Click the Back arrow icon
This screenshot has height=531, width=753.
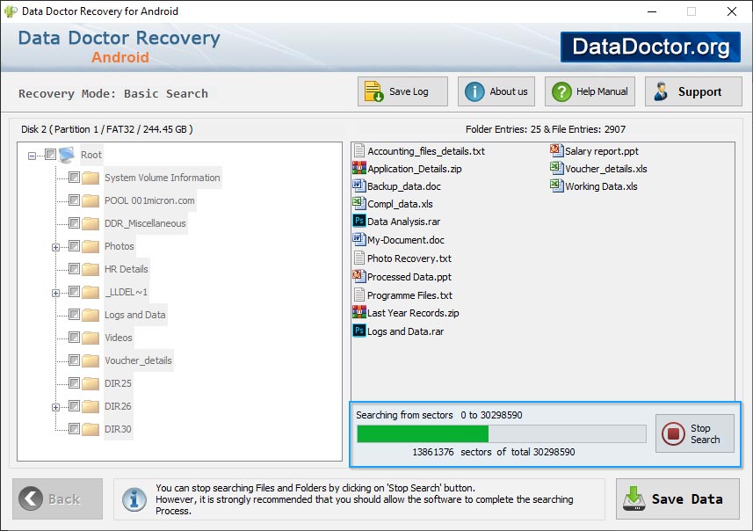pos(31,498)
